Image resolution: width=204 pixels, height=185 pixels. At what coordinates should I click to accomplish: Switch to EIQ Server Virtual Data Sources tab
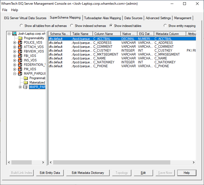[x=25, y=18]
